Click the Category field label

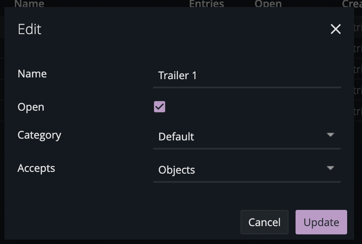click(x=39, y=135)
